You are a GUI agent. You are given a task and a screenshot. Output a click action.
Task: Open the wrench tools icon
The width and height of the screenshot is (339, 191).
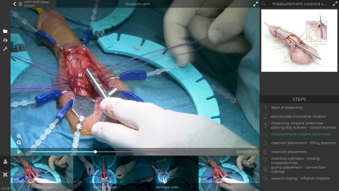(5, 49)
